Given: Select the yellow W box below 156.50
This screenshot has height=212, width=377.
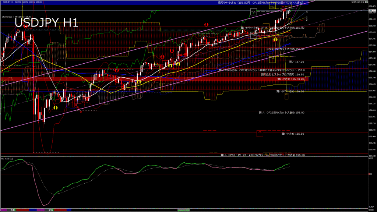Looking at the screenshot, I should click(x=286, y=96).
